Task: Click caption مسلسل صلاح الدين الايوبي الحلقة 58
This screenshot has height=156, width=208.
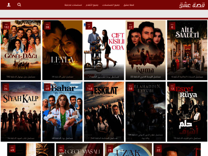Action: pyautogui.click(x=146, y=137)
